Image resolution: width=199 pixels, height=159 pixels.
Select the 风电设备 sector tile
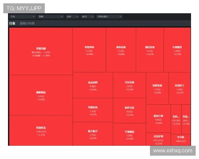[x=121, y=50]
